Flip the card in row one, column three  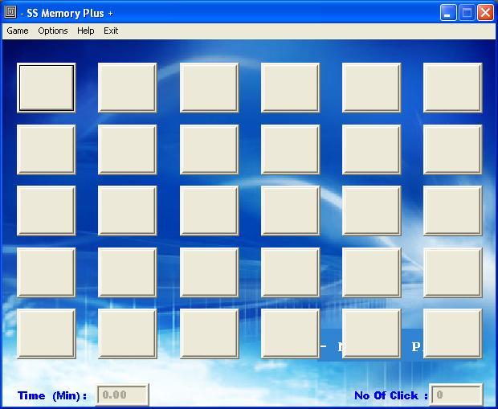[x=210, y=88]
